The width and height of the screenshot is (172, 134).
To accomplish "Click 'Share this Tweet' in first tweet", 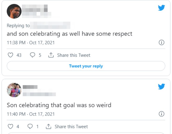I will [x=73, y=55].
